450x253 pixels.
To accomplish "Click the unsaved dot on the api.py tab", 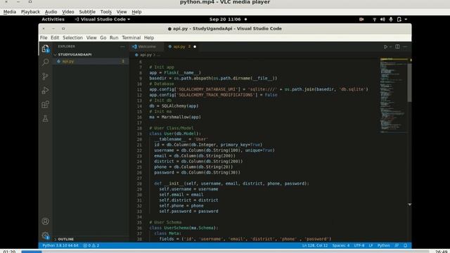I will coord(195,47).
